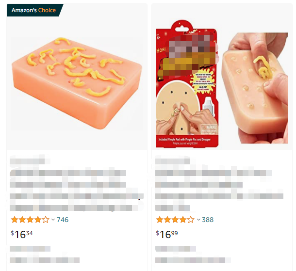Image resolution: width=296 pixels, height=271 pixels.
Task: Click the empty fifth star on right product
Action: click(x=191, y=220)
